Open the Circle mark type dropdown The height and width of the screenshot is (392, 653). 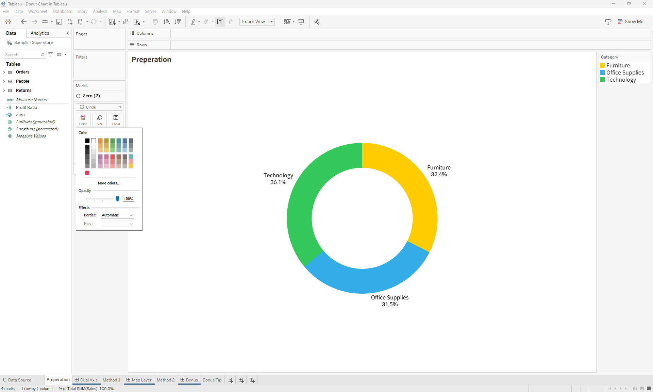coord(120,107)
